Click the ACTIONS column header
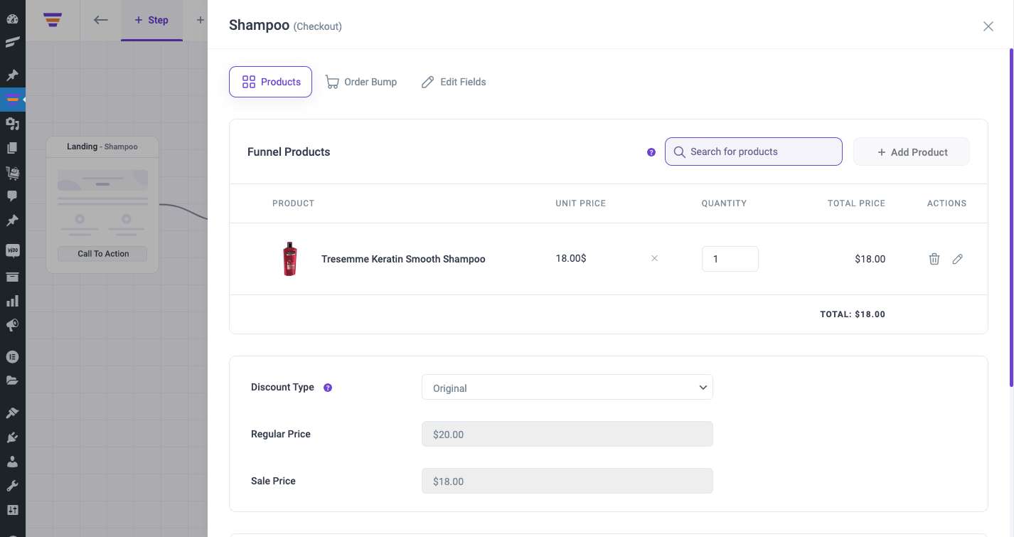 (x=946, y=203)
